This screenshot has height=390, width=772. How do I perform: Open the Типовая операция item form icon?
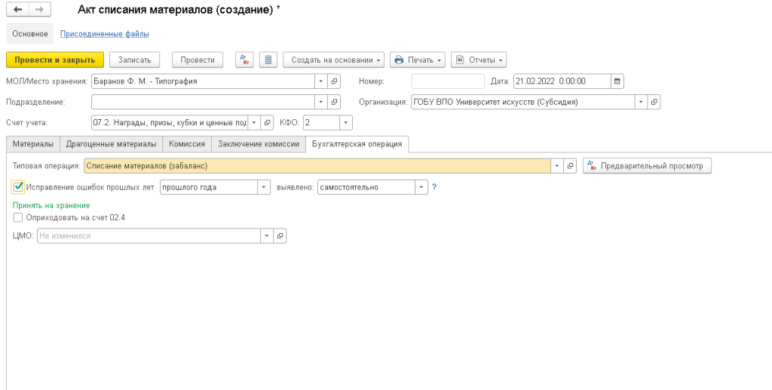(570, 166)
